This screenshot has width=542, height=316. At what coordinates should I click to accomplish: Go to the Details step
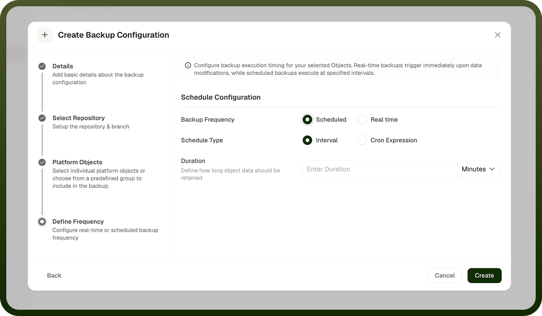point(62,66)
